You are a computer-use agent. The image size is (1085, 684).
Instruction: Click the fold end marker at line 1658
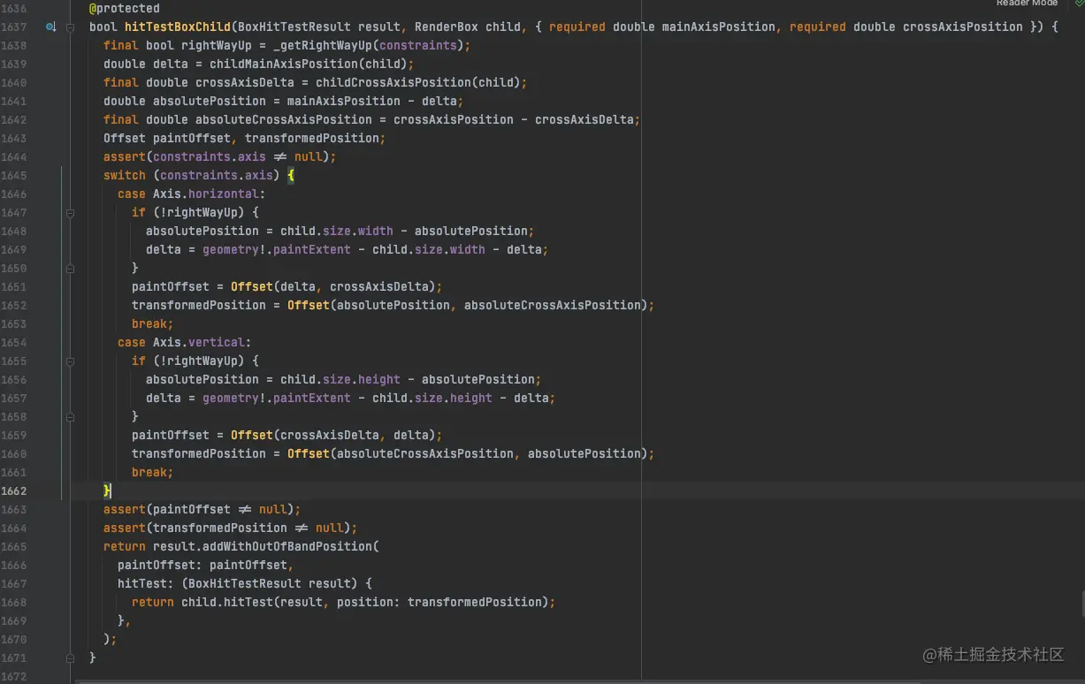71,416
